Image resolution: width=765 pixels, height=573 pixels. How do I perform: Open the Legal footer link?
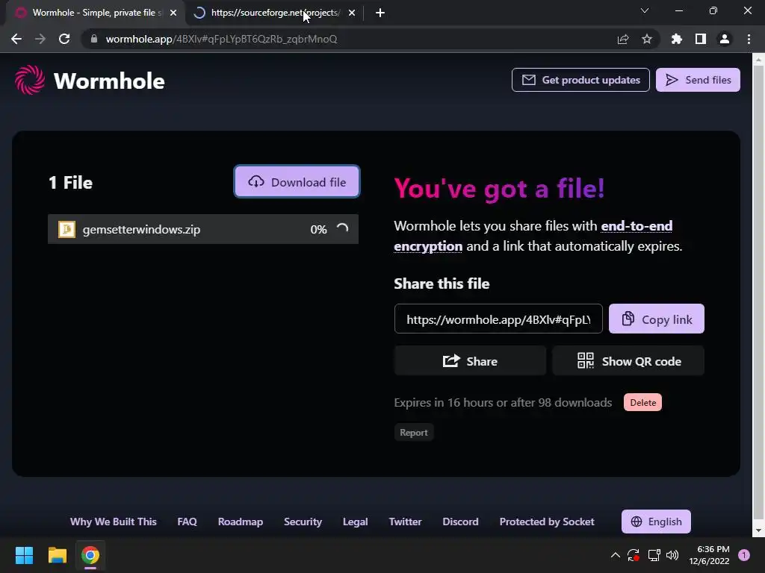pos(355,522)
